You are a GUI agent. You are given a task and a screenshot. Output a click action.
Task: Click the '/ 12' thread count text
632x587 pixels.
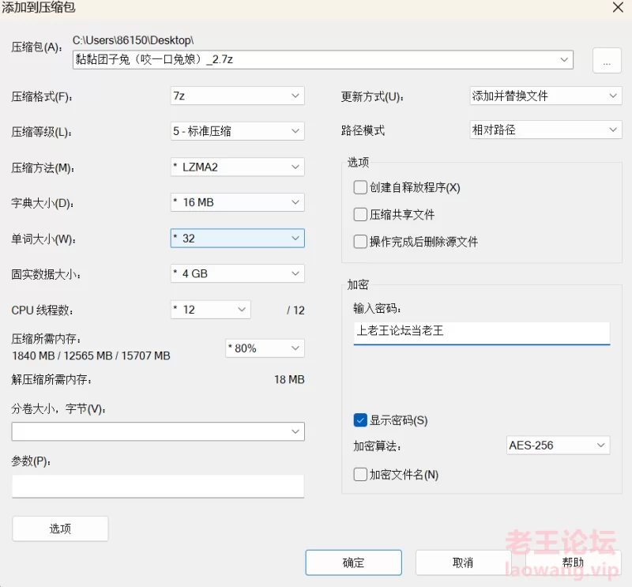(295, 310)
